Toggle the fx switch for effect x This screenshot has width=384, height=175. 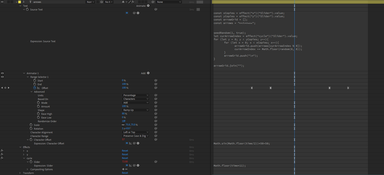click(x=2, y=151)
